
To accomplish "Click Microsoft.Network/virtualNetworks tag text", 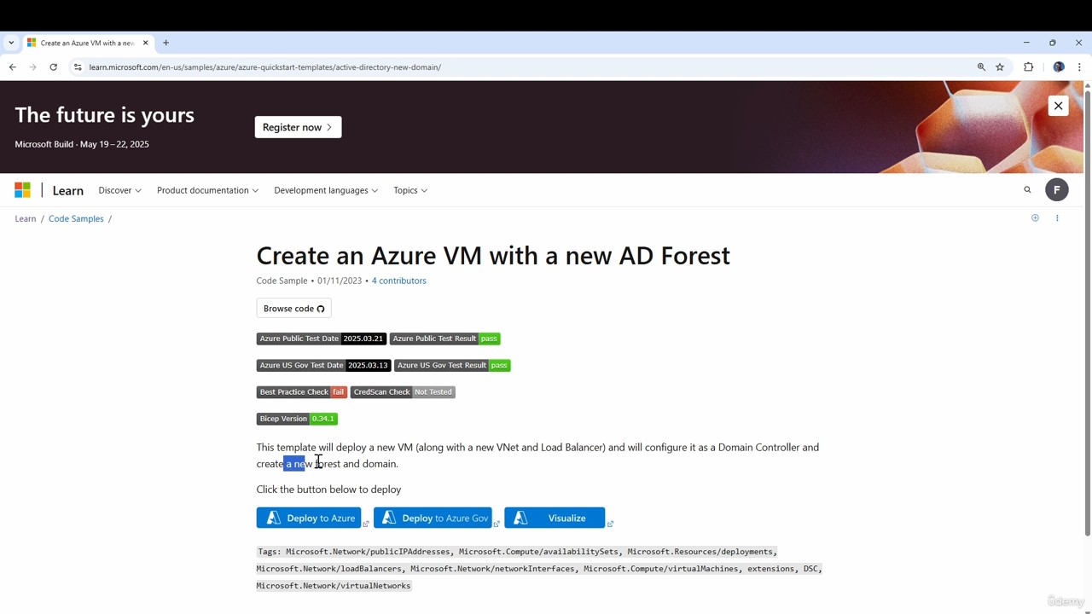I will [x=334, y=586].
